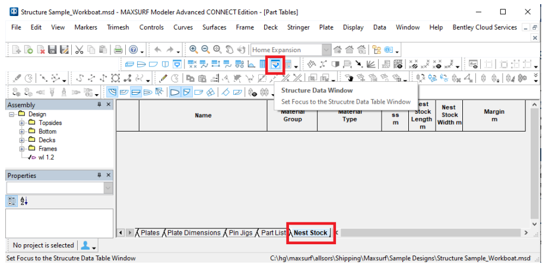Screen dimensions: 549x278
Task: Click the Assembly tree icon in the top toolbar
Action: (x=376, y=50)
